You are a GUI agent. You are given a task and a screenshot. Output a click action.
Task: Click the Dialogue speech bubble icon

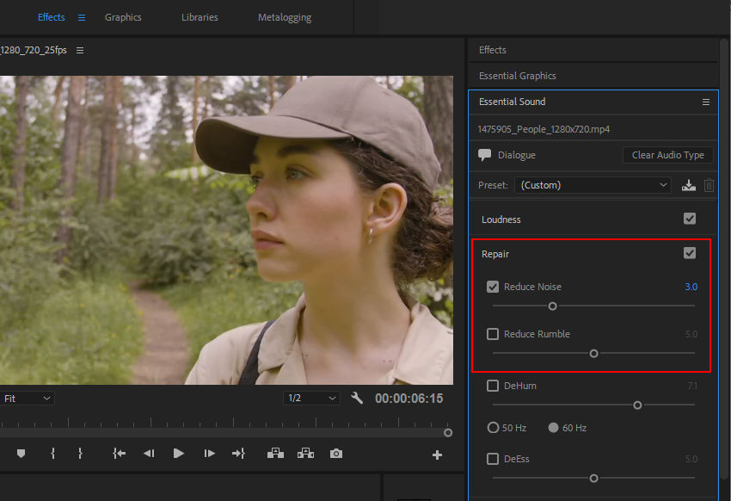485,155
